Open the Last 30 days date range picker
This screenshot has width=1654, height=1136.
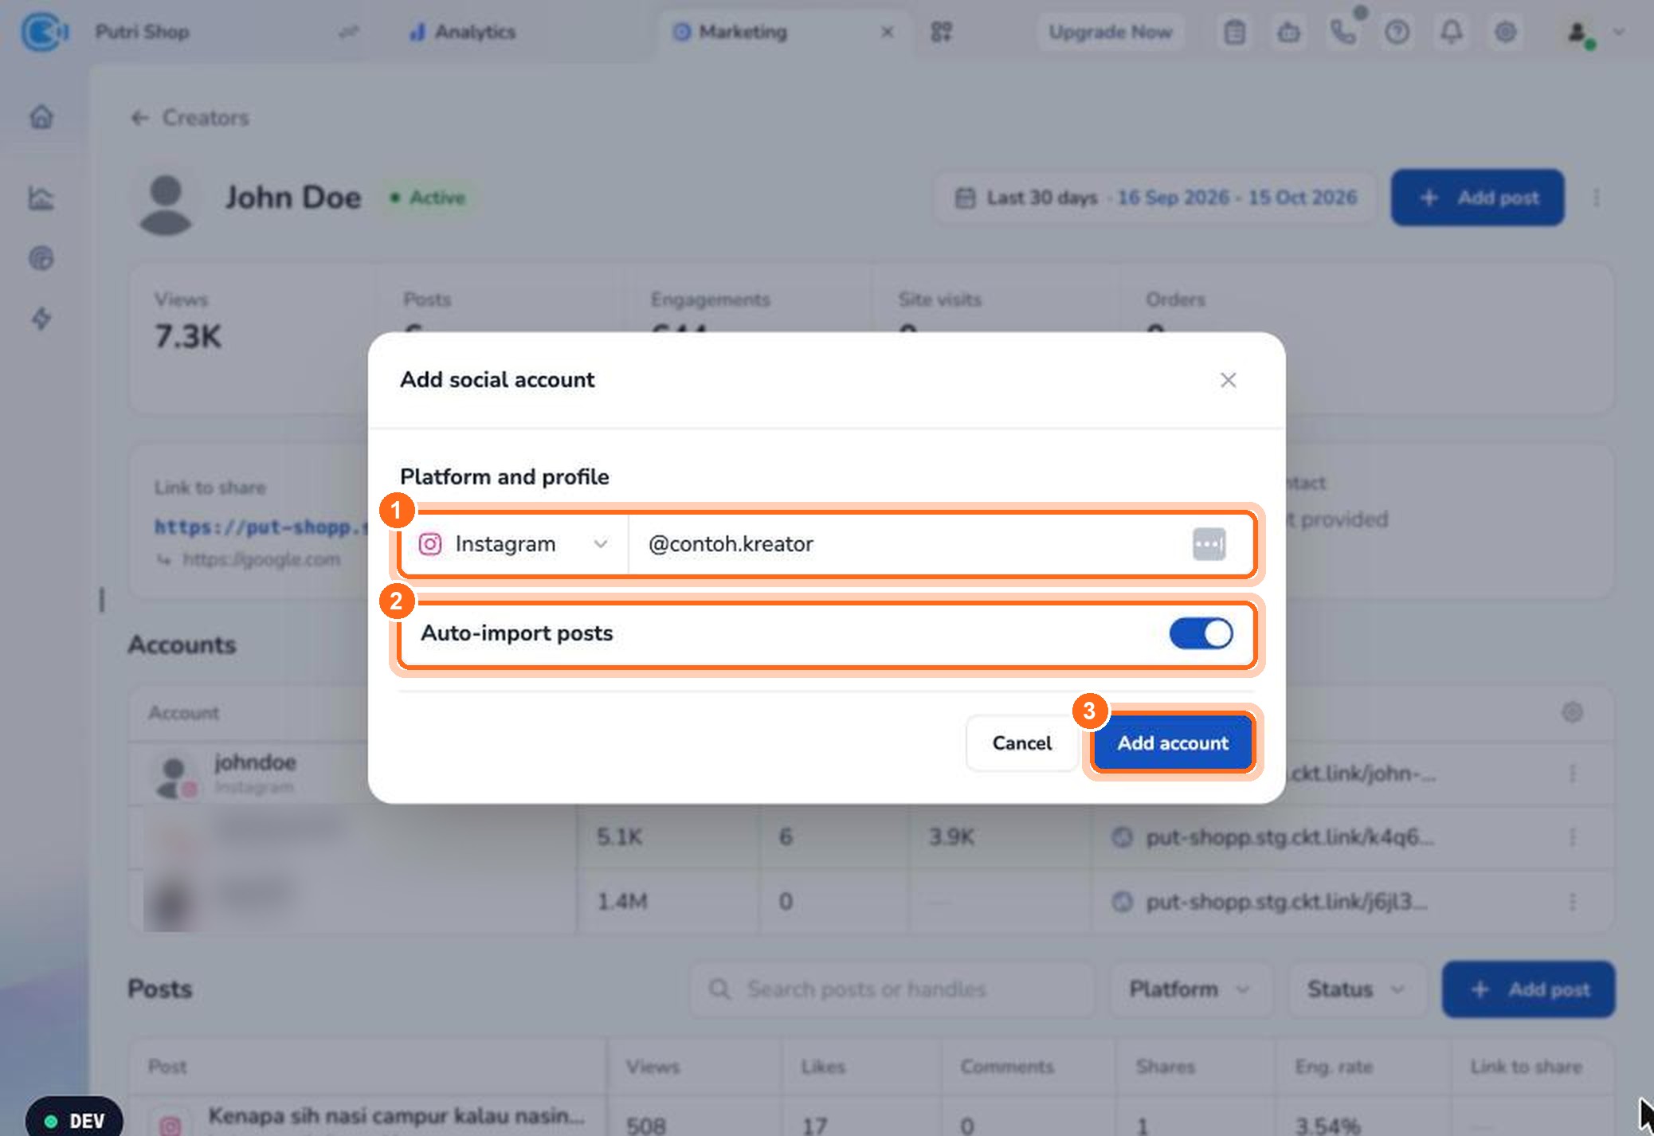point(1155,198)
